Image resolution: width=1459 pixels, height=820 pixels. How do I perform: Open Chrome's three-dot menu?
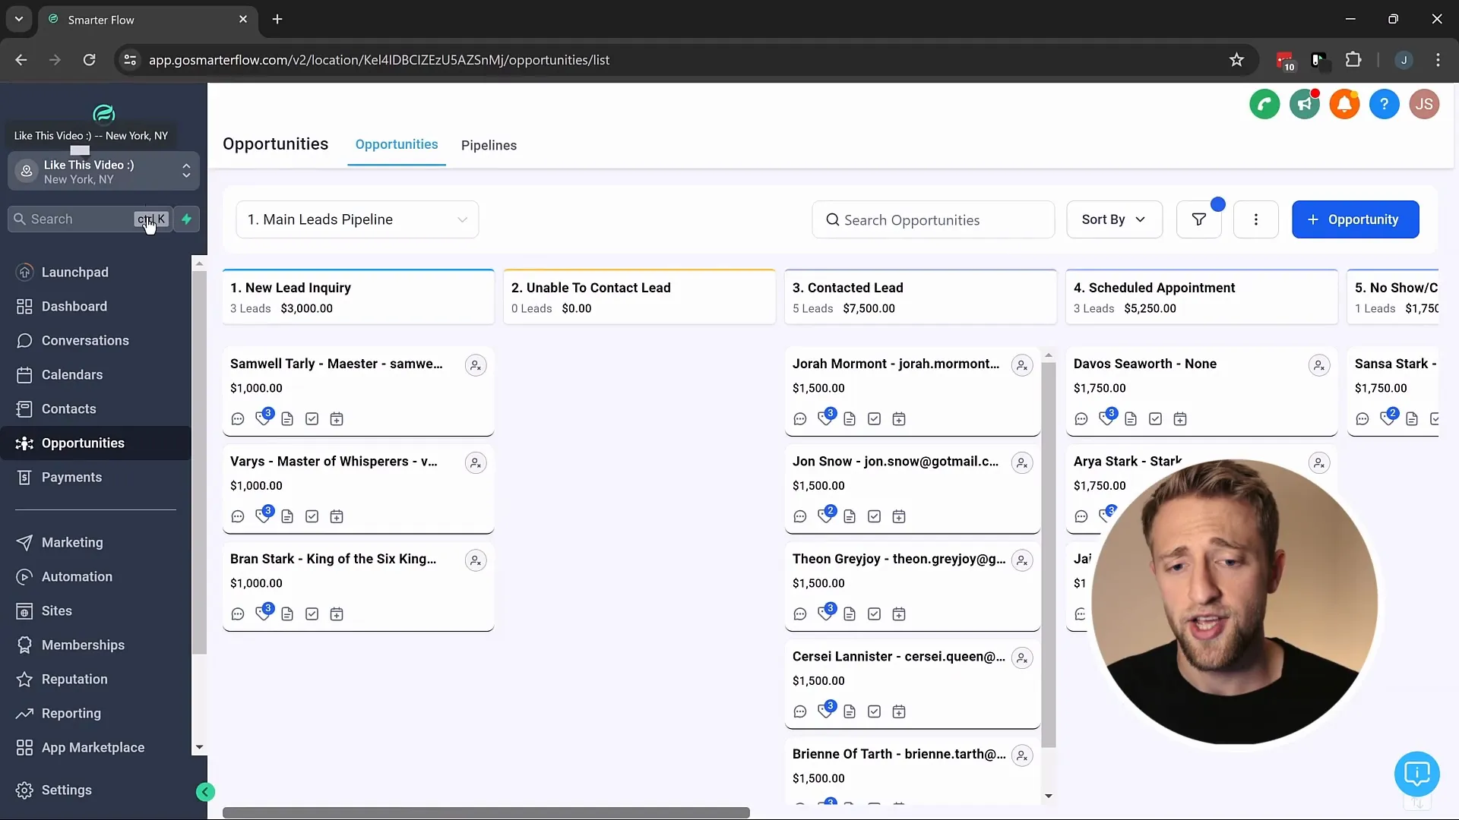(x=1438, y=60)
